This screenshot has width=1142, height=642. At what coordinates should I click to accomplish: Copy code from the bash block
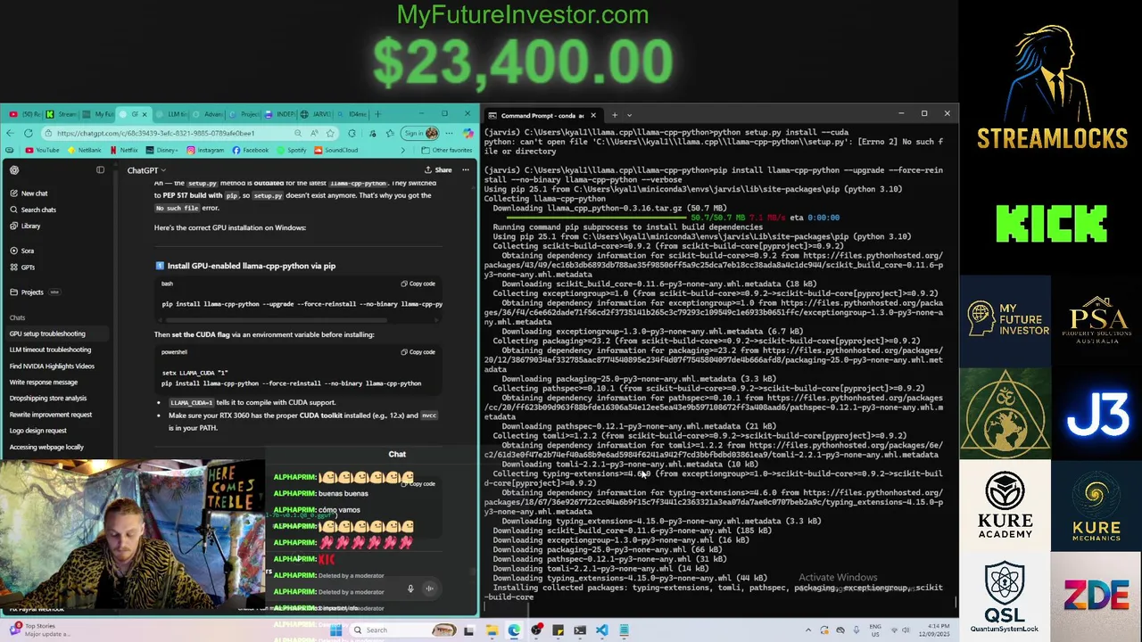418,284
